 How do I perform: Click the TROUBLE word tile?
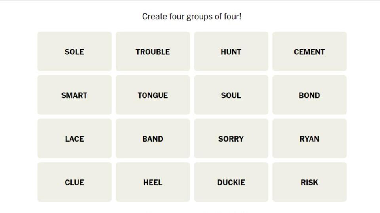point(153,52)
